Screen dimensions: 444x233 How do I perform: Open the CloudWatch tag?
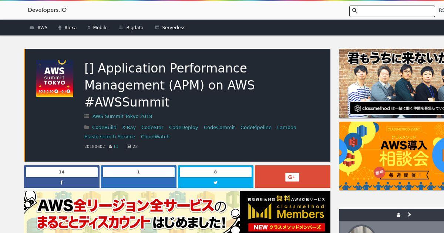[155, 136]
